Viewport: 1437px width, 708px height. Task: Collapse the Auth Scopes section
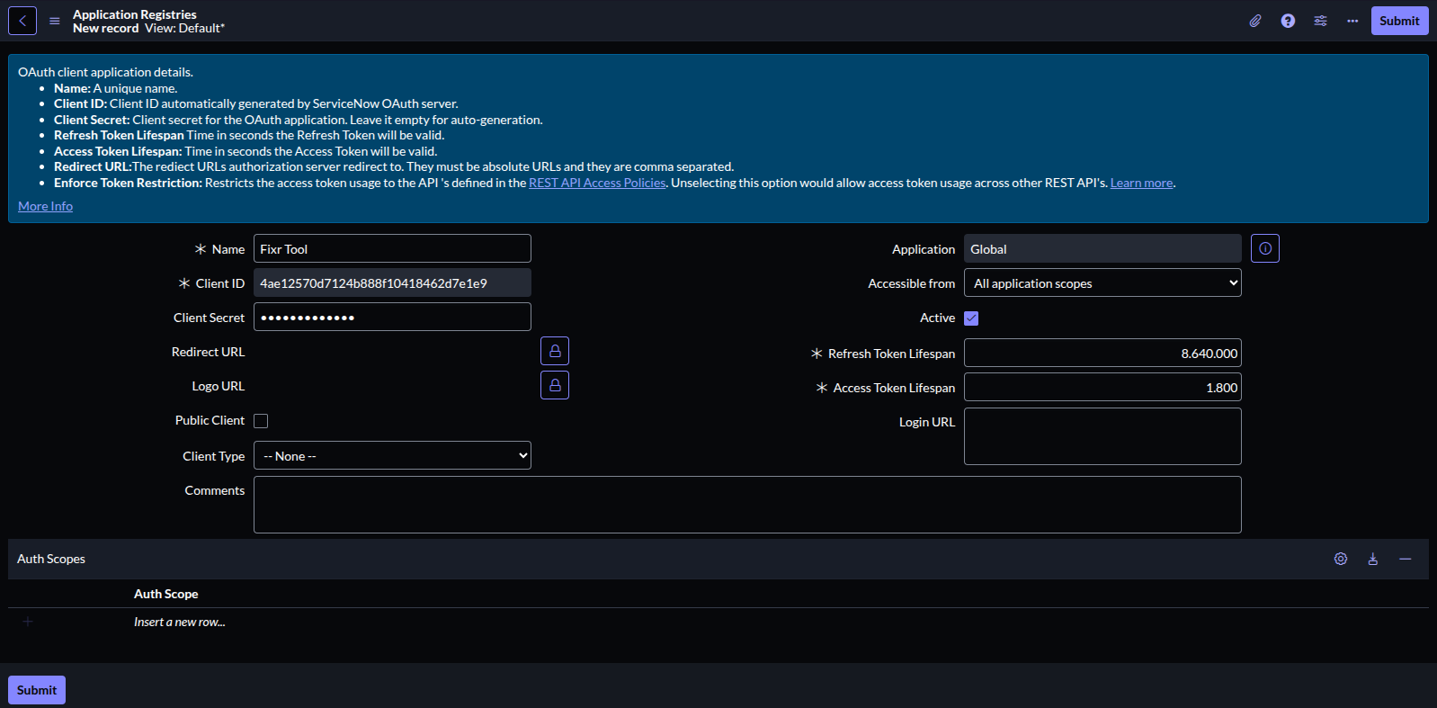[1406, 559]
